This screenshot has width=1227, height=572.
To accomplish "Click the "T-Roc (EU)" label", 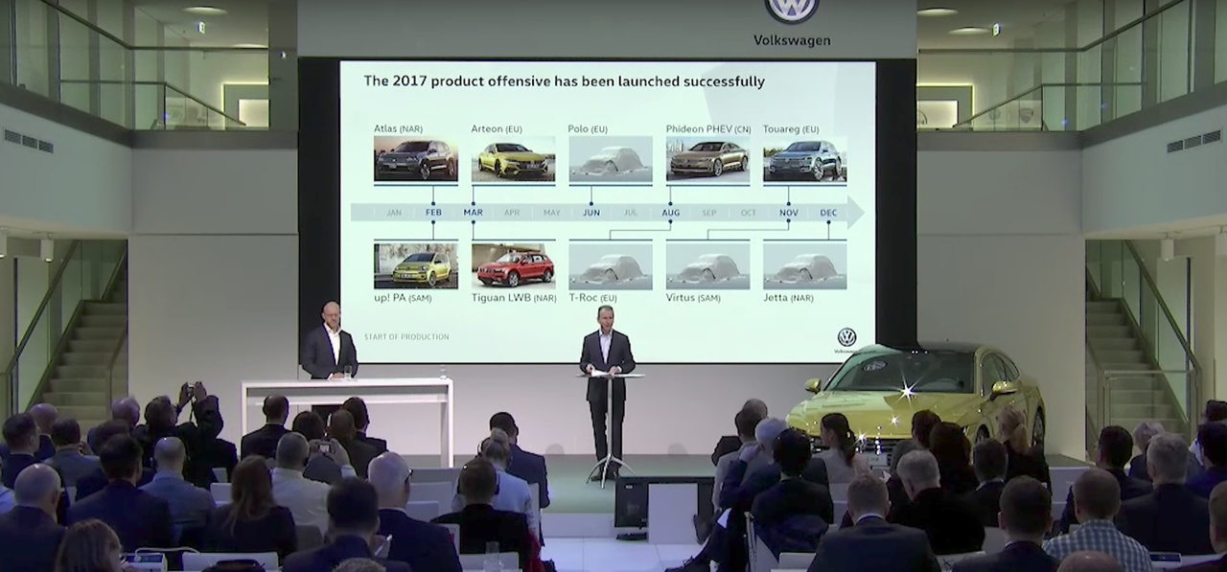I will [593, 298].
